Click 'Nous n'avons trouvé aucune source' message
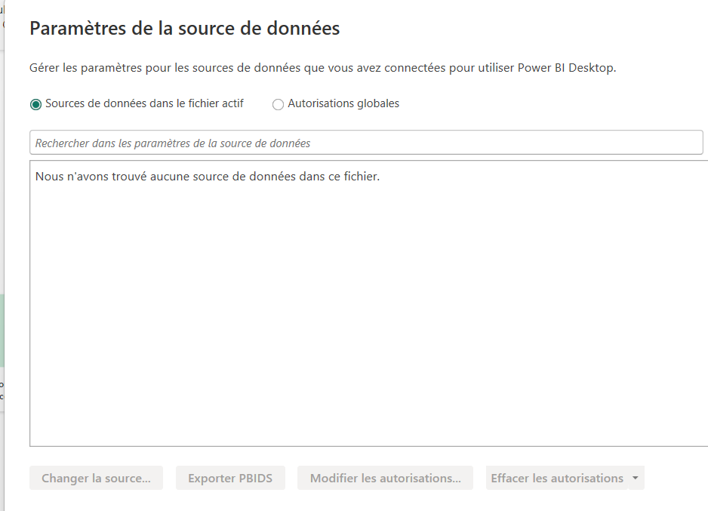 click(208, 177)
